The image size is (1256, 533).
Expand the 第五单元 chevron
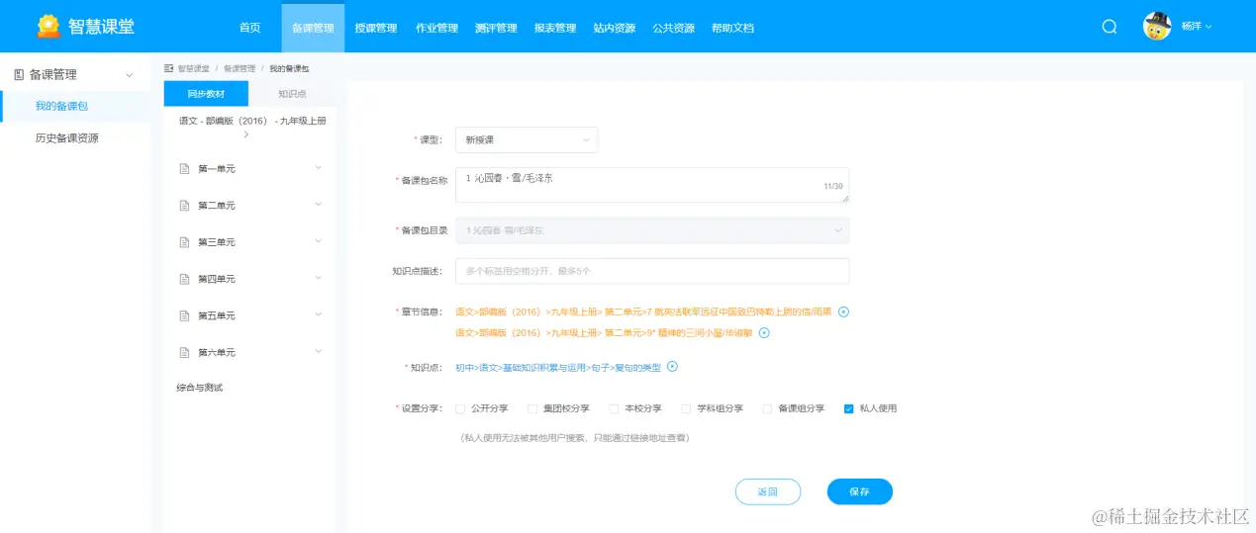click(318, 314)
